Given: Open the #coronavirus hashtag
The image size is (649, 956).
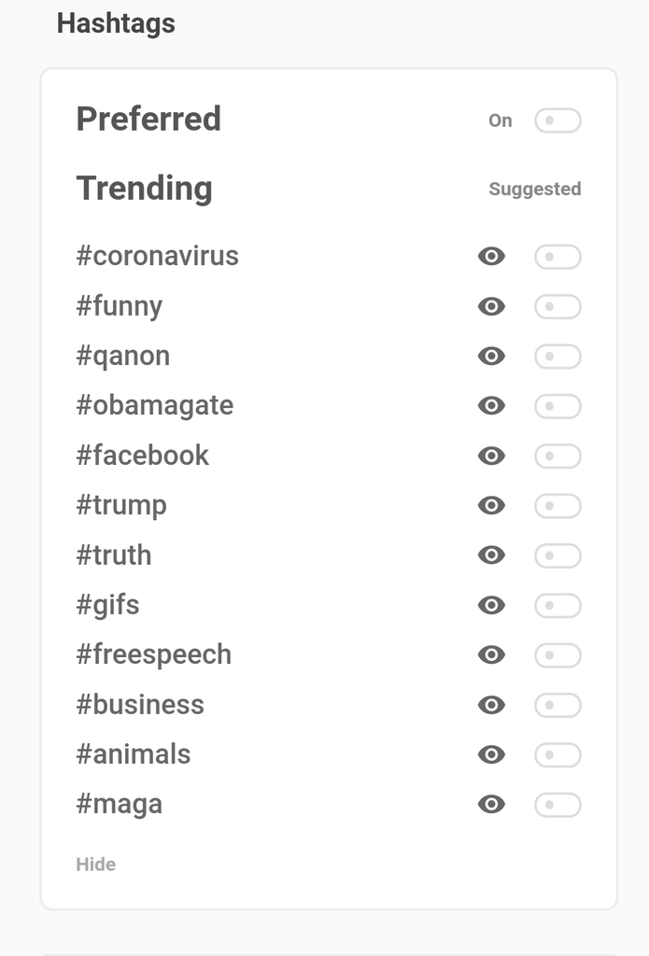Looking at the screenshot, I should click(157, 256).
